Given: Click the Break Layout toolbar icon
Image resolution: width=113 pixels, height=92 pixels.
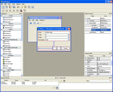Looking at the screenshot, I should point(21,11).
